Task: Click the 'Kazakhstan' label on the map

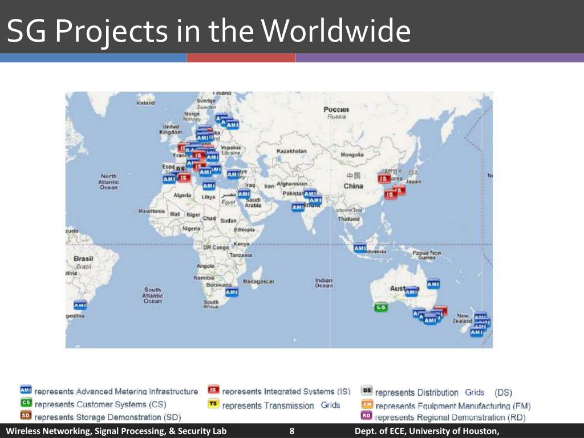Action: click(291, 151)
